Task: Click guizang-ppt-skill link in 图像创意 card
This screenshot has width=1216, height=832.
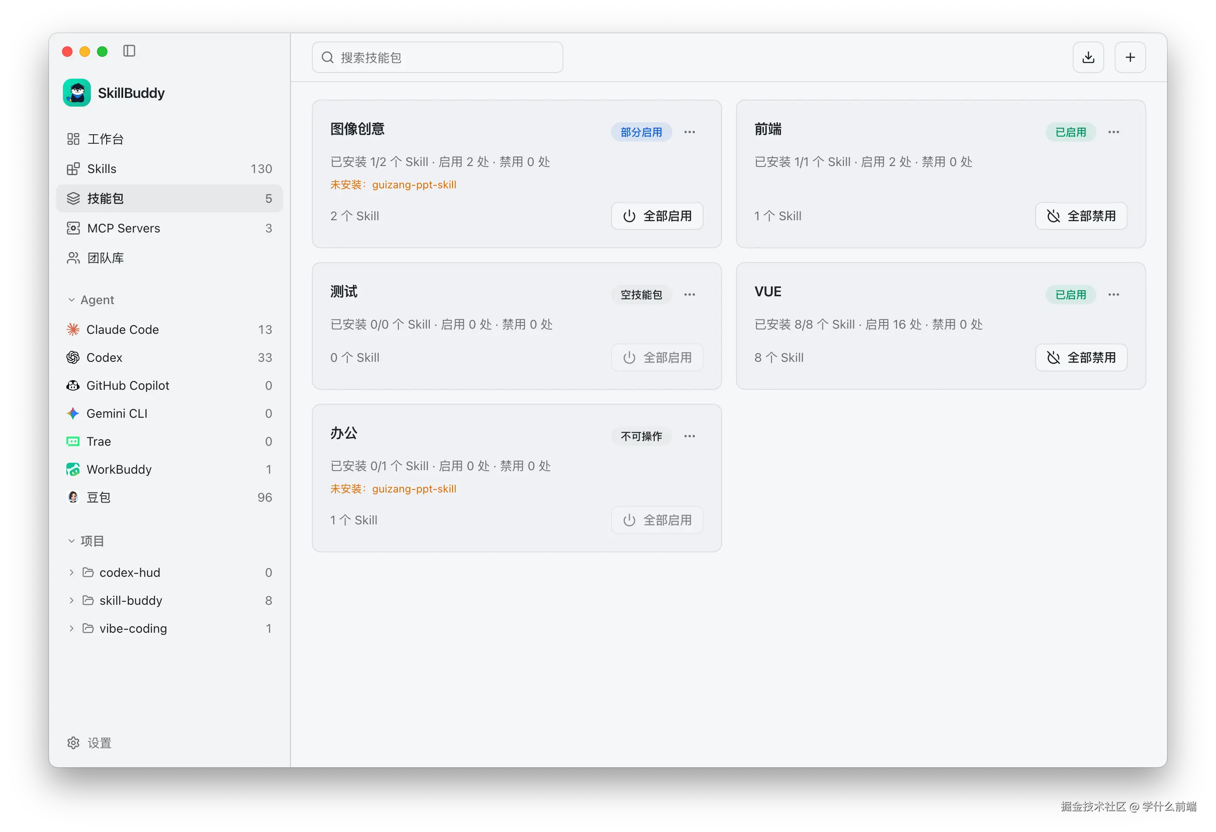Action: [414, 184]
